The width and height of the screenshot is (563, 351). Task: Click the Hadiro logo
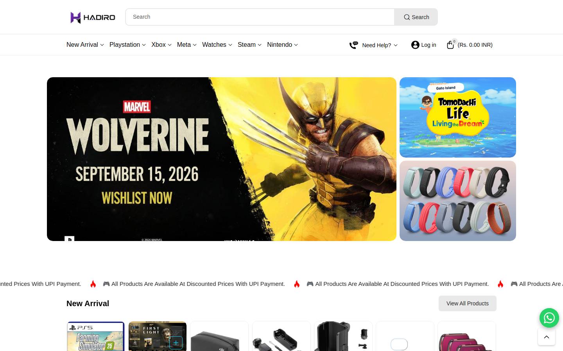tap(93, 17)
